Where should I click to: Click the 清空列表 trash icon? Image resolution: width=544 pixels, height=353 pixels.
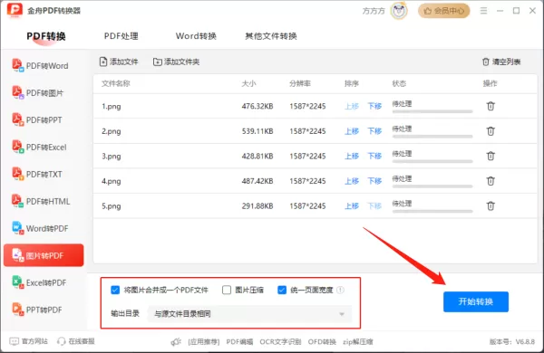click(x=485, y=62)
